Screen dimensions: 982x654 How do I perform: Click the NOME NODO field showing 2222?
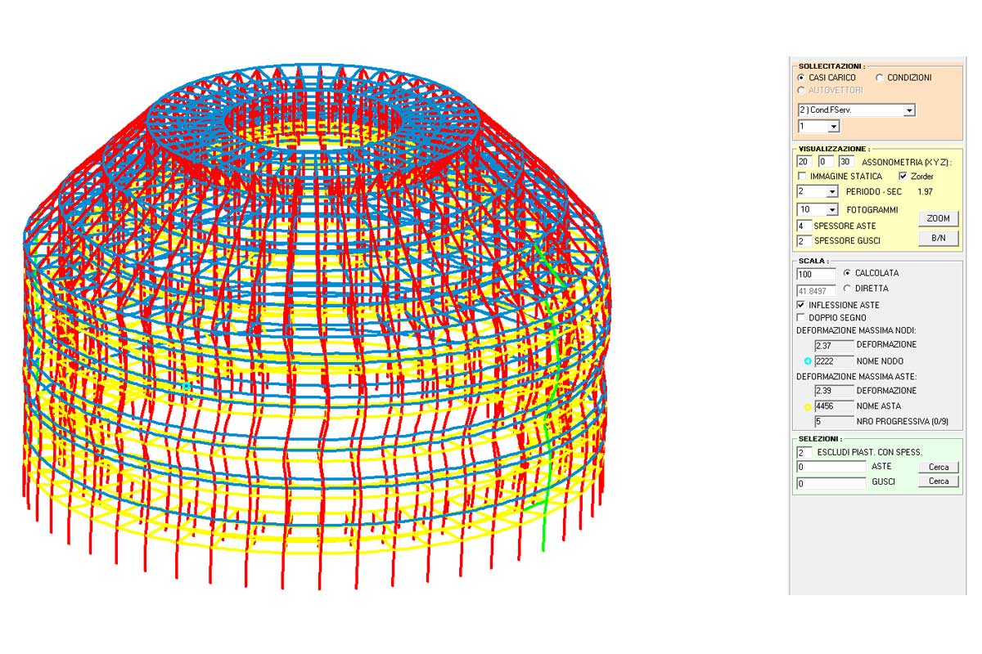click(834, 361)
